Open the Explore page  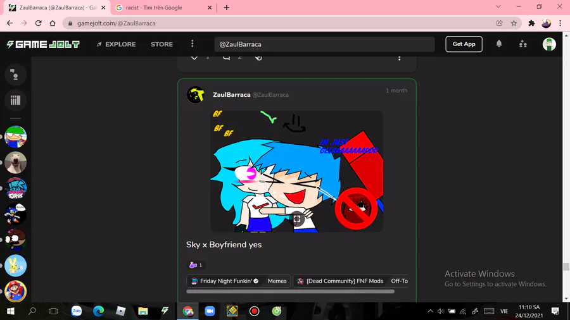pyautogui.click(x=117, y=44)
